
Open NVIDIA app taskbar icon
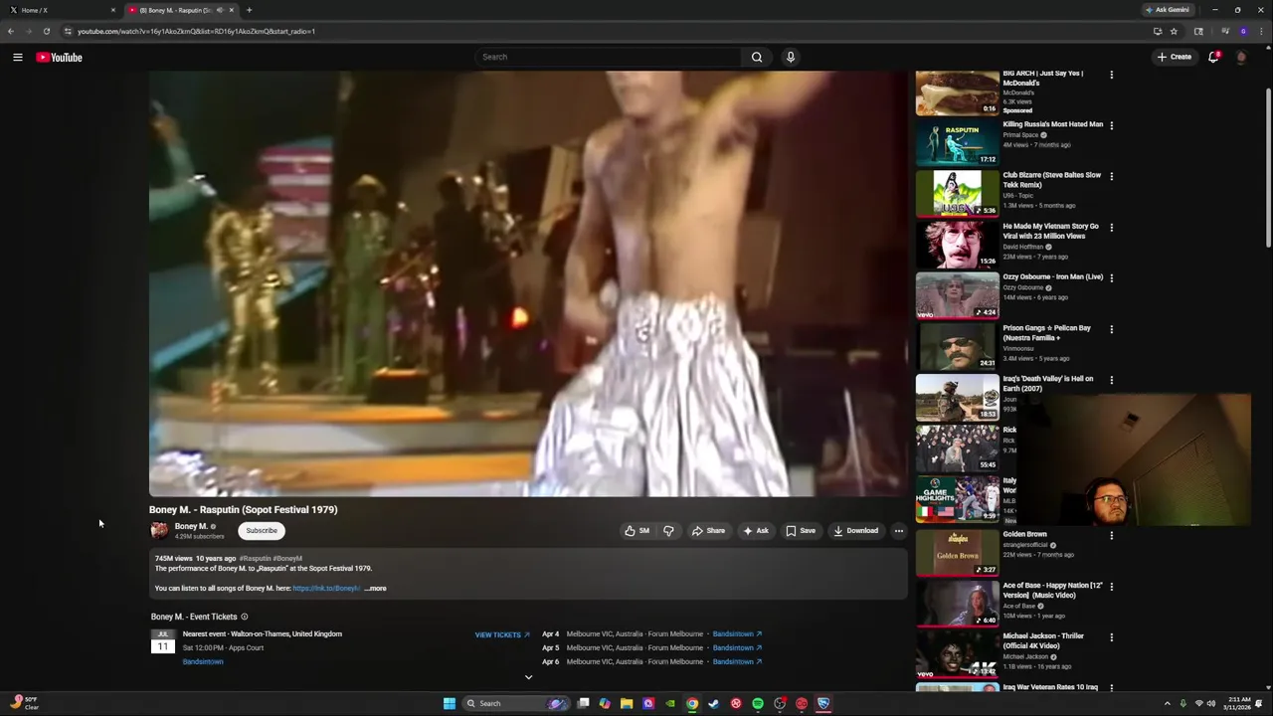(x=670, y=704)
